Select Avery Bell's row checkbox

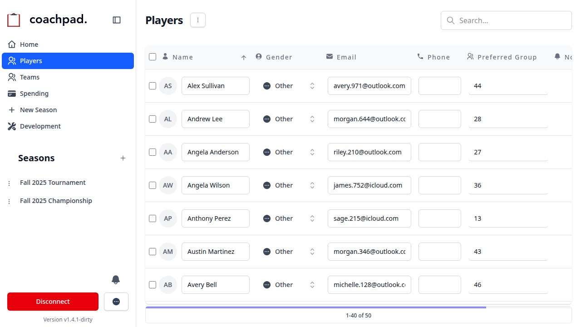(x=153, y=285)
